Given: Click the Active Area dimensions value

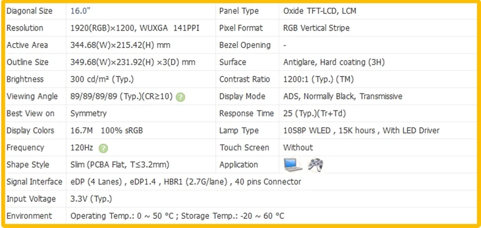Looking at the screenshot, I should pyautogui.click(x=120, y=45).
